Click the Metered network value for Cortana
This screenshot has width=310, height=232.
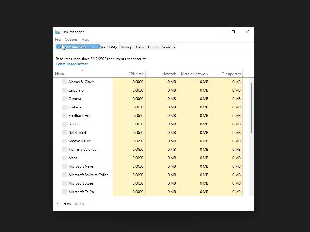(204, 107)
